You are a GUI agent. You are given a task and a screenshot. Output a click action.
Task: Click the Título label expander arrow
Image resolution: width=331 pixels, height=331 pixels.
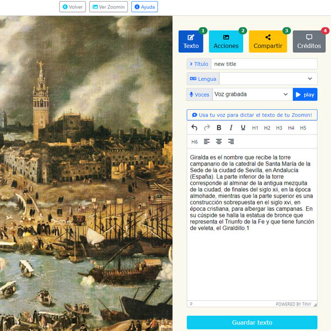pos(191,64)
